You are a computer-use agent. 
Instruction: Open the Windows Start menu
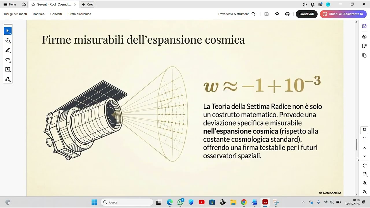click(x=94, y=202)
